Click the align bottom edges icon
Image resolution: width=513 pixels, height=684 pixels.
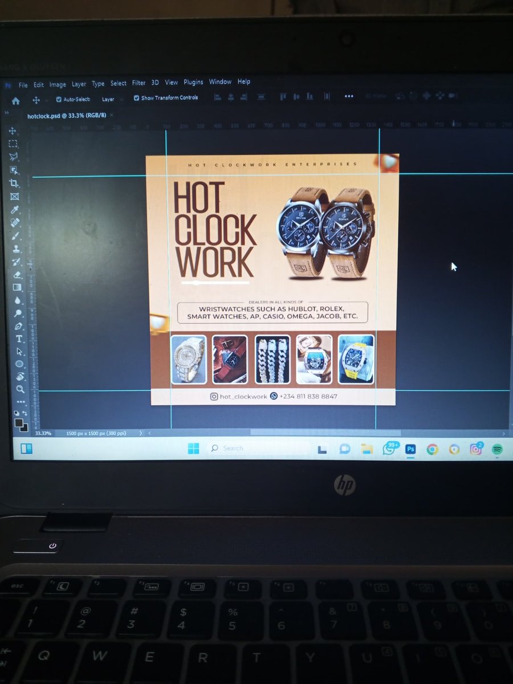tap(310, 97)
